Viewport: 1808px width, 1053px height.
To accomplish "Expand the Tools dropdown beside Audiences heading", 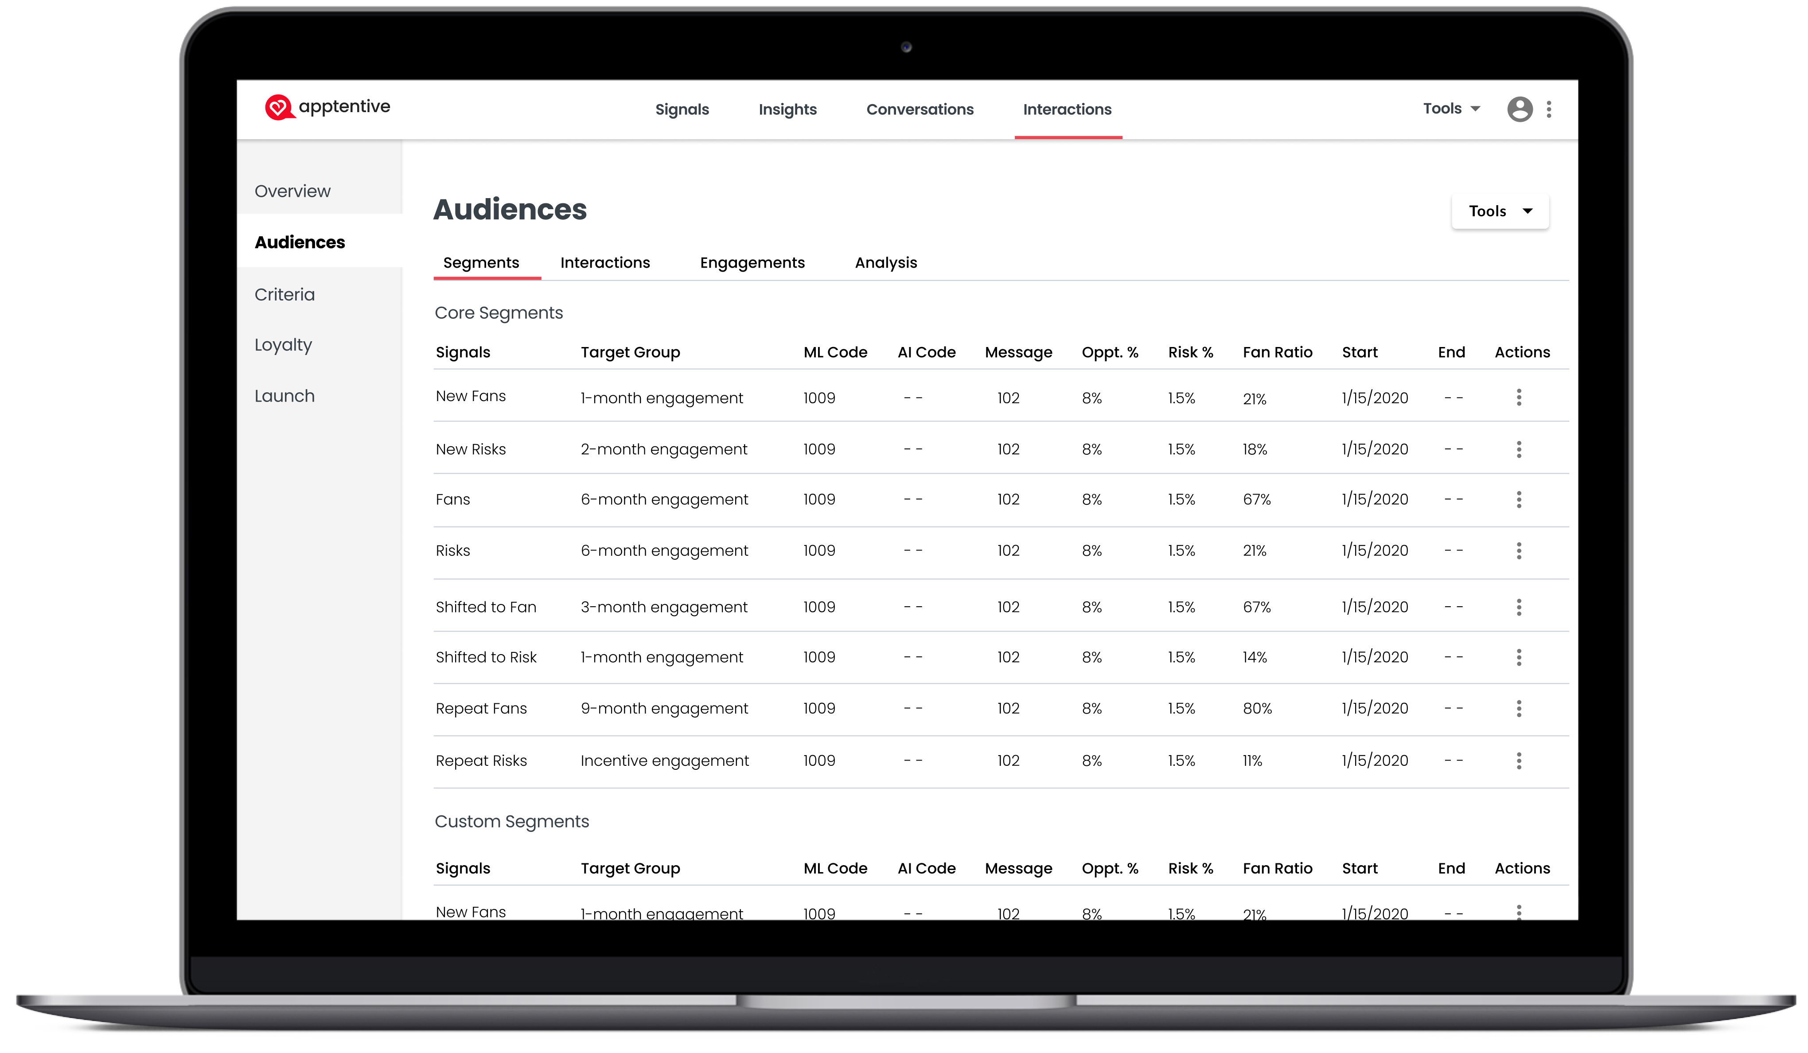I will point(1500,211).
